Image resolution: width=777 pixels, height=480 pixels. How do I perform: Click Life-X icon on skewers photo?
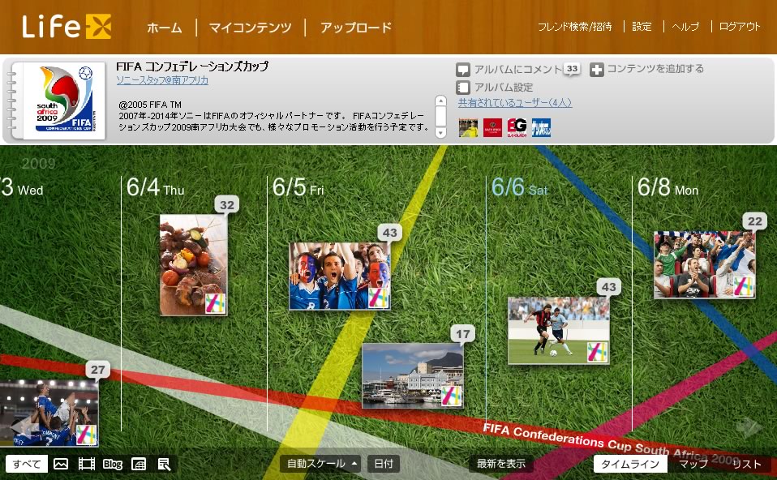coord(216,304)
